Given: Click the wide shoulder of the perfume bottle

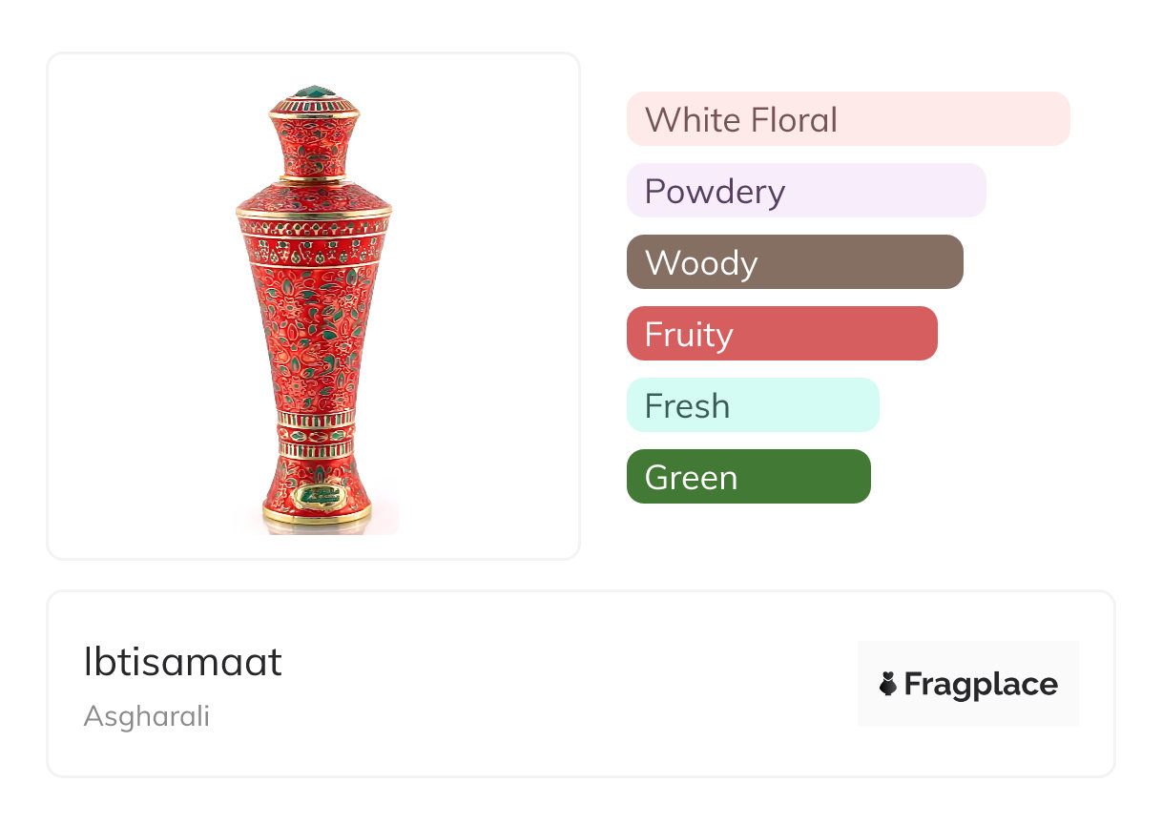Looking at the screenshot, I should point(314,198).
